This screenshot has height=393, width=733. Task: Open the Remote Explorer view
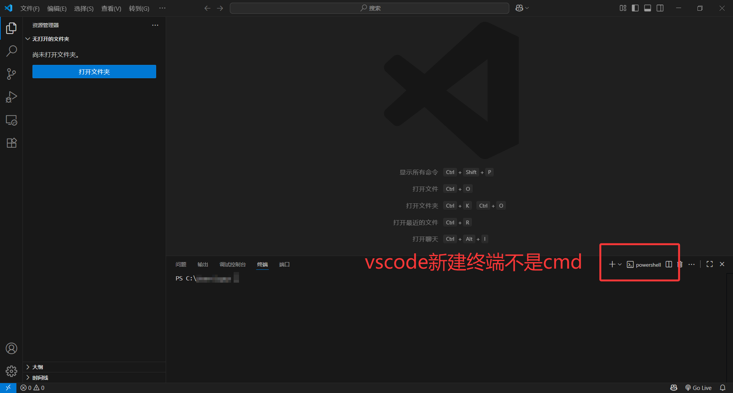pyautogui.click(x=11, y=120)
